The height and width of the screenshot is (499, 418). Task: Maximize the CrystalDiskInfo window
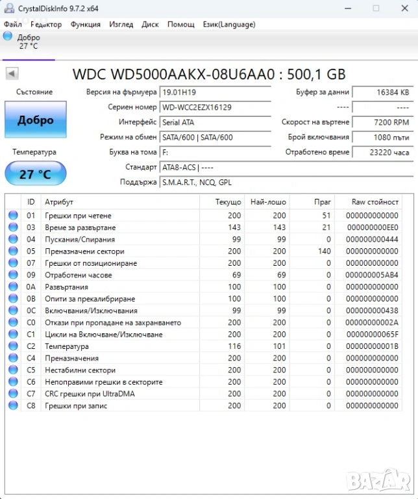pyautogui.click(x=375, y=8)
